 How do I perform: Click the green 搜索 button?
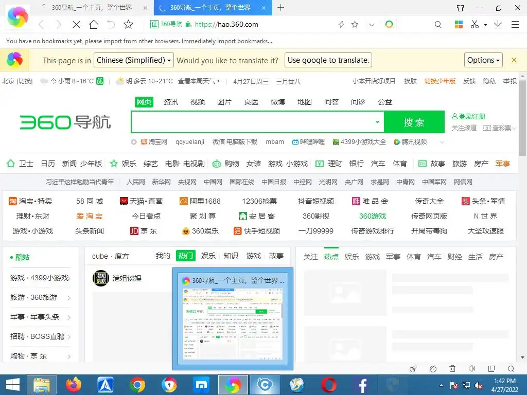(414, 122)
